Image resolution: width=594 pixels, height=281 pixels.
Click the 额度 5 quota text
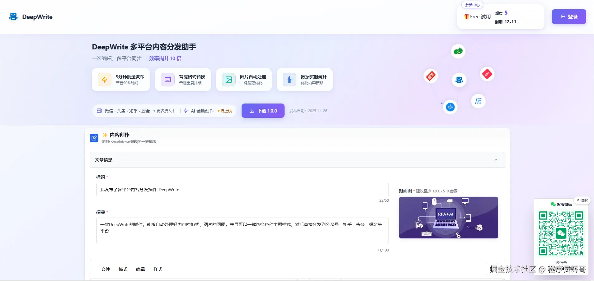pos(501,13)
